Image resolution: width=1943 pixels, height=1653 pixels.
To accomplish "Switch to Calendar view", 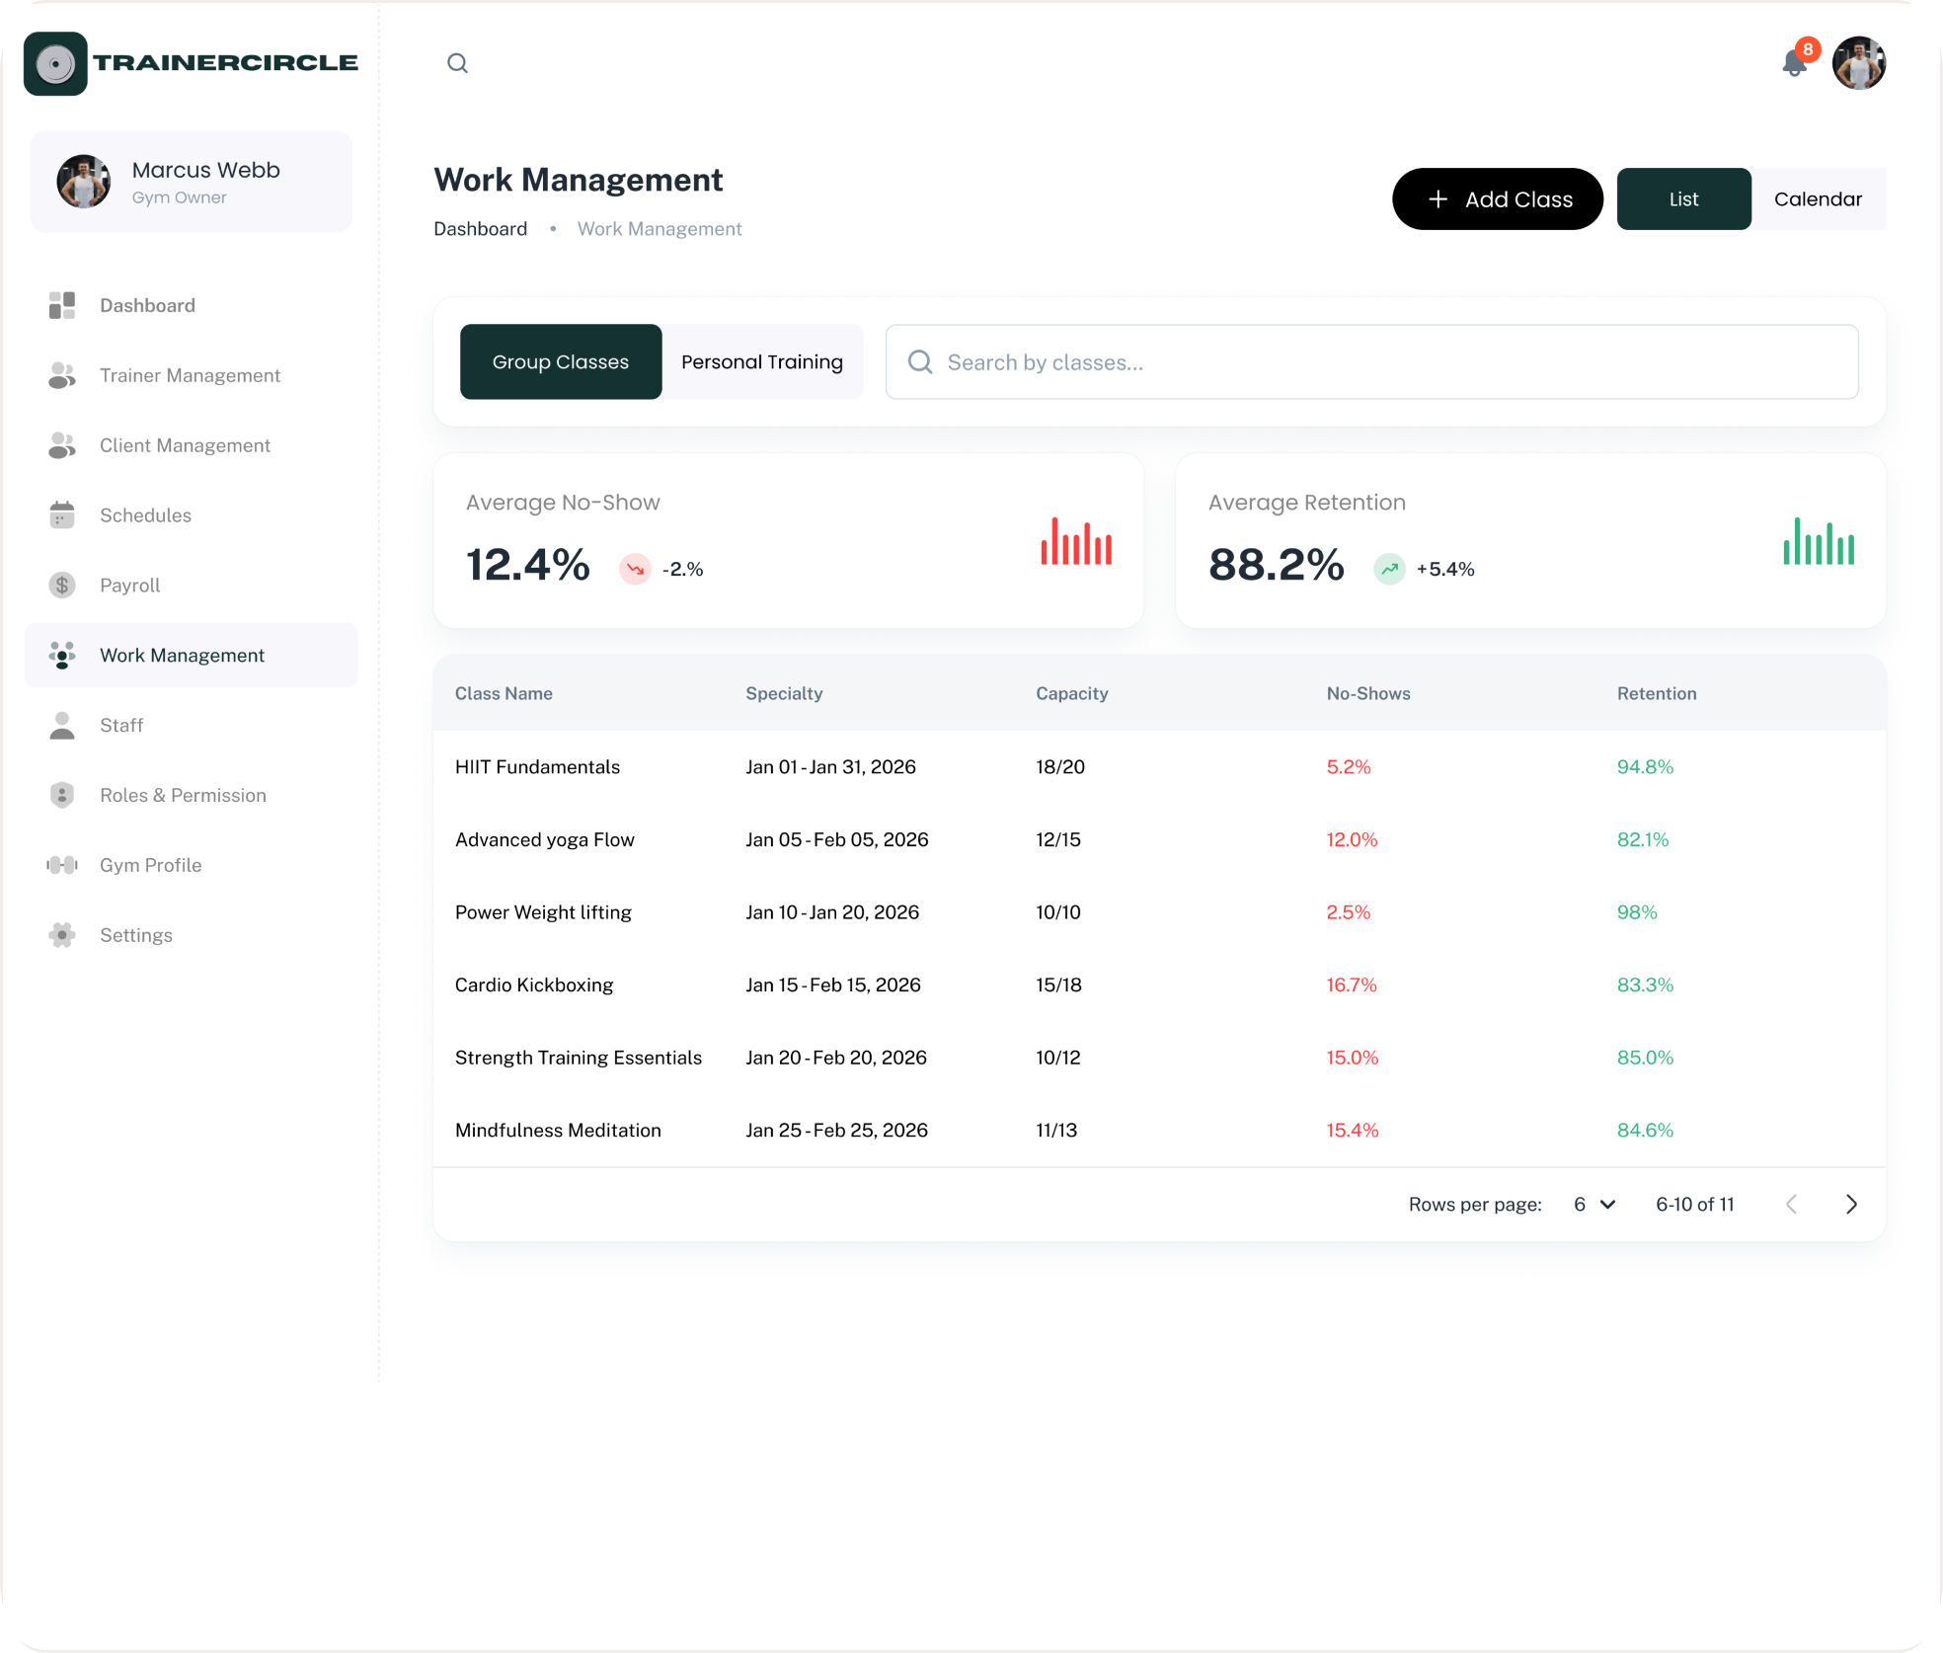I will pos(1818,198).
